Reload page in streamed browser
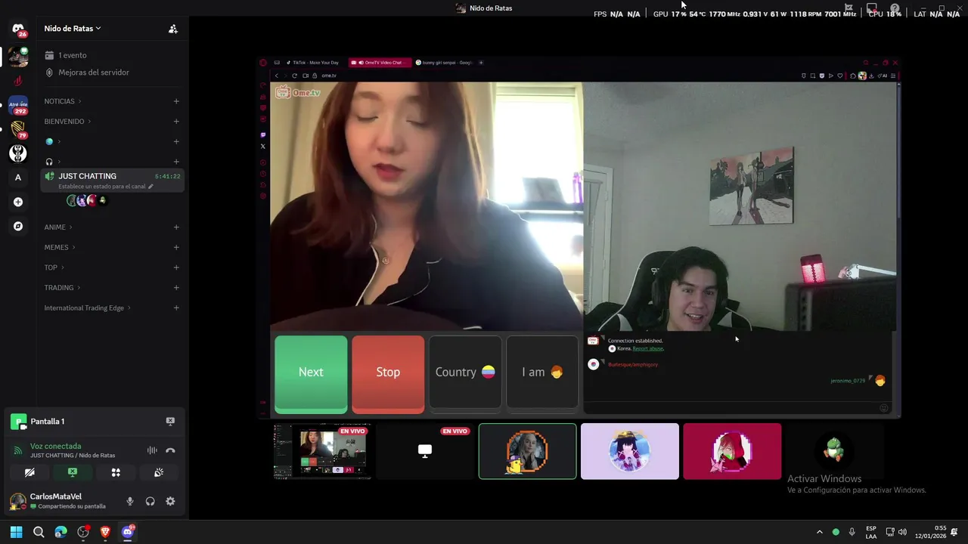 294,76
